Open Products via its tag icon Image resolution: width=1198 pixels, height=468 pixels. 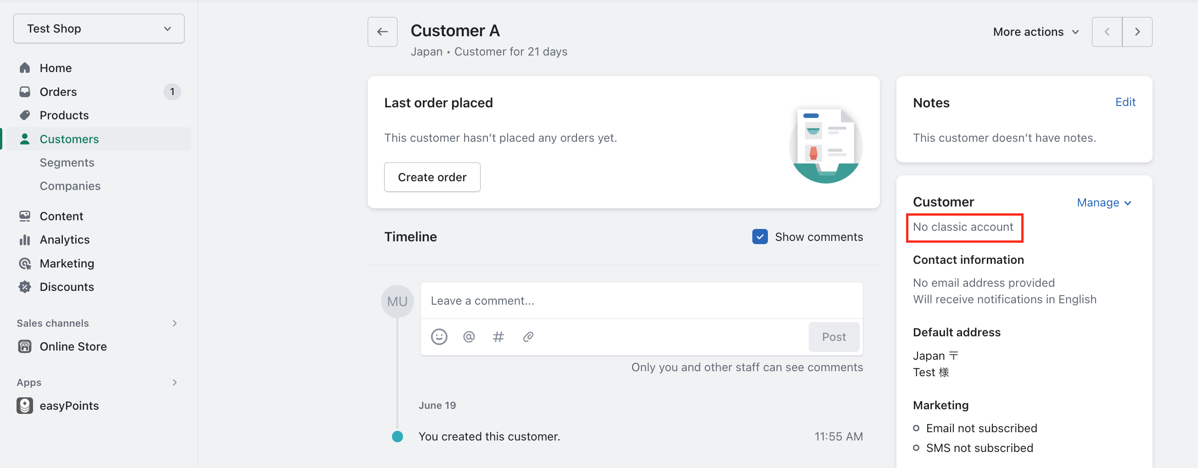pyautogui.click(x=25, y=115)
